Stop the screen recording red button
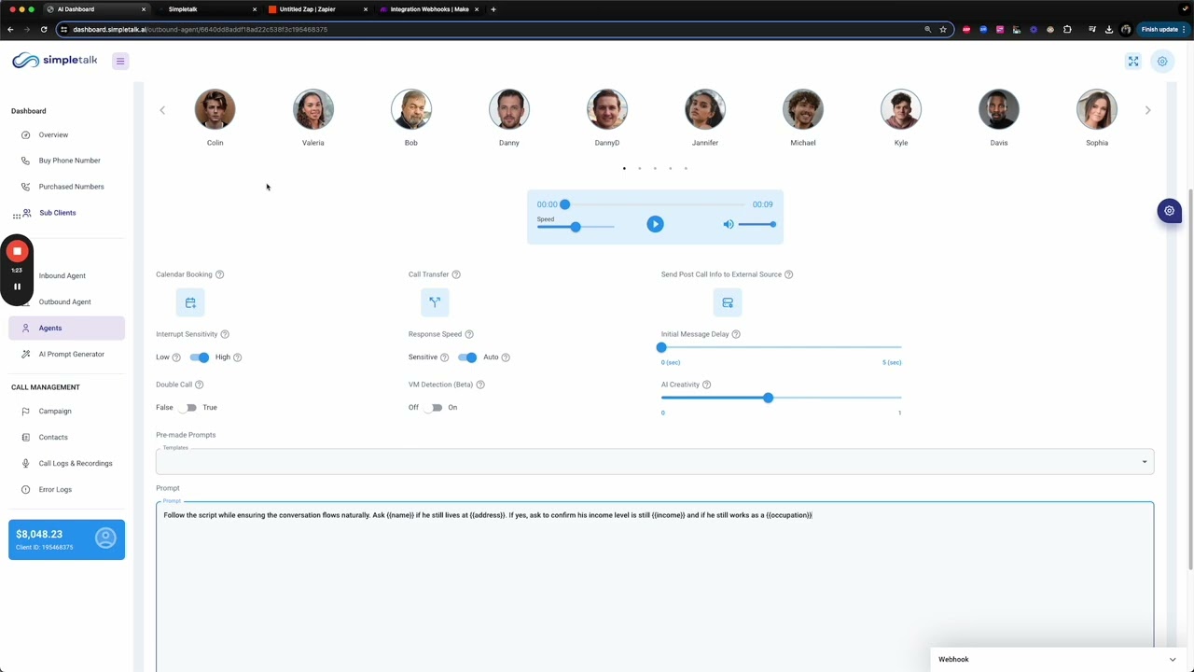1194x672 pixels. (17, 251)
